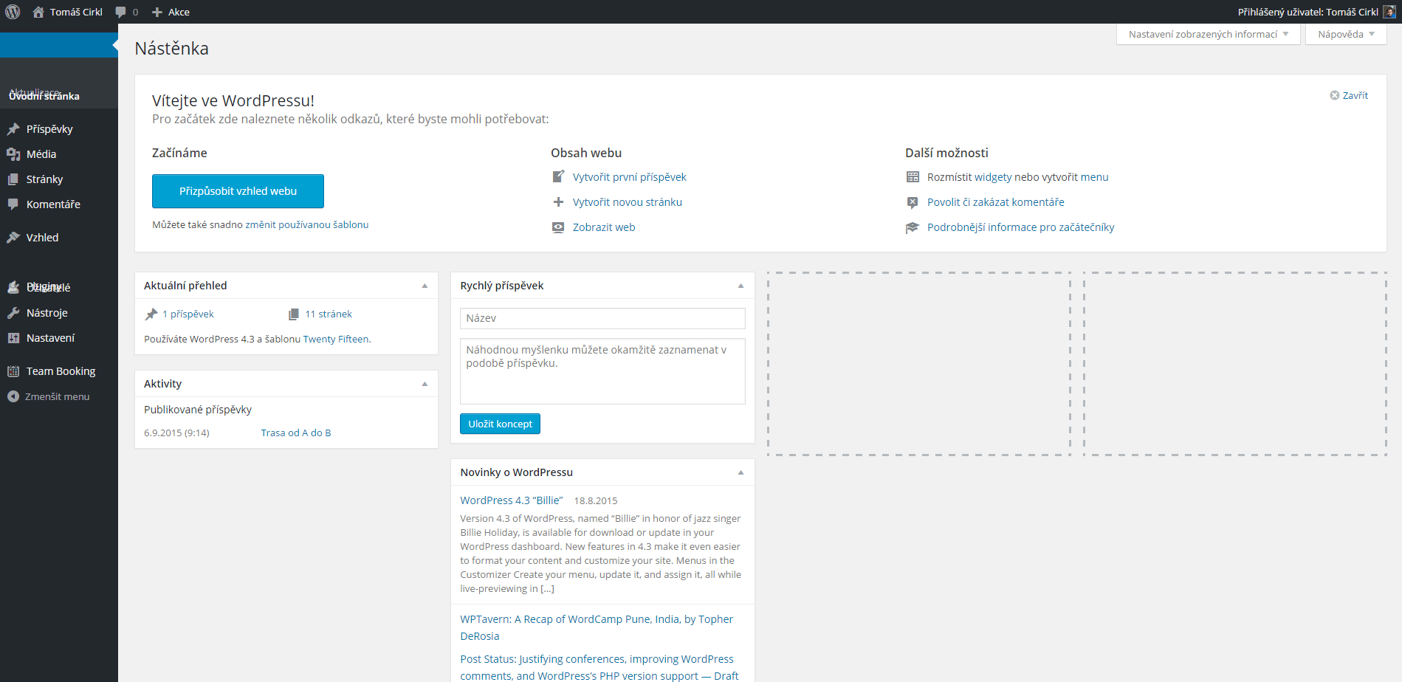The width and height of the screenshot is (1402, 682).
Task: Click the Uložit koncept button
Action: (x=500, y=424)
